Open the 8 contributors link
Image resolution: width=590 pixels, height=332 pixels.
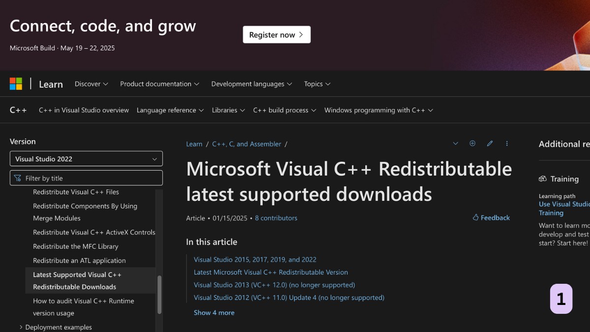(276, 217)
